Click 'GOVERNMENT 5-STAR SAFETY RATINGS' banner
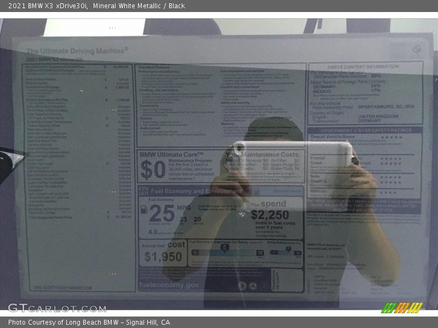Screen dimensions: 438x328 coord(366,130)
